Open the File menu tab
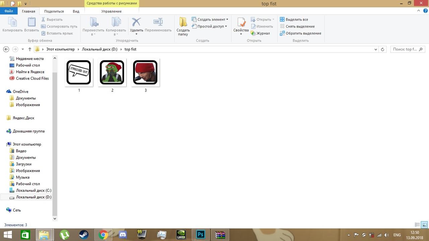 pos(8,11)
